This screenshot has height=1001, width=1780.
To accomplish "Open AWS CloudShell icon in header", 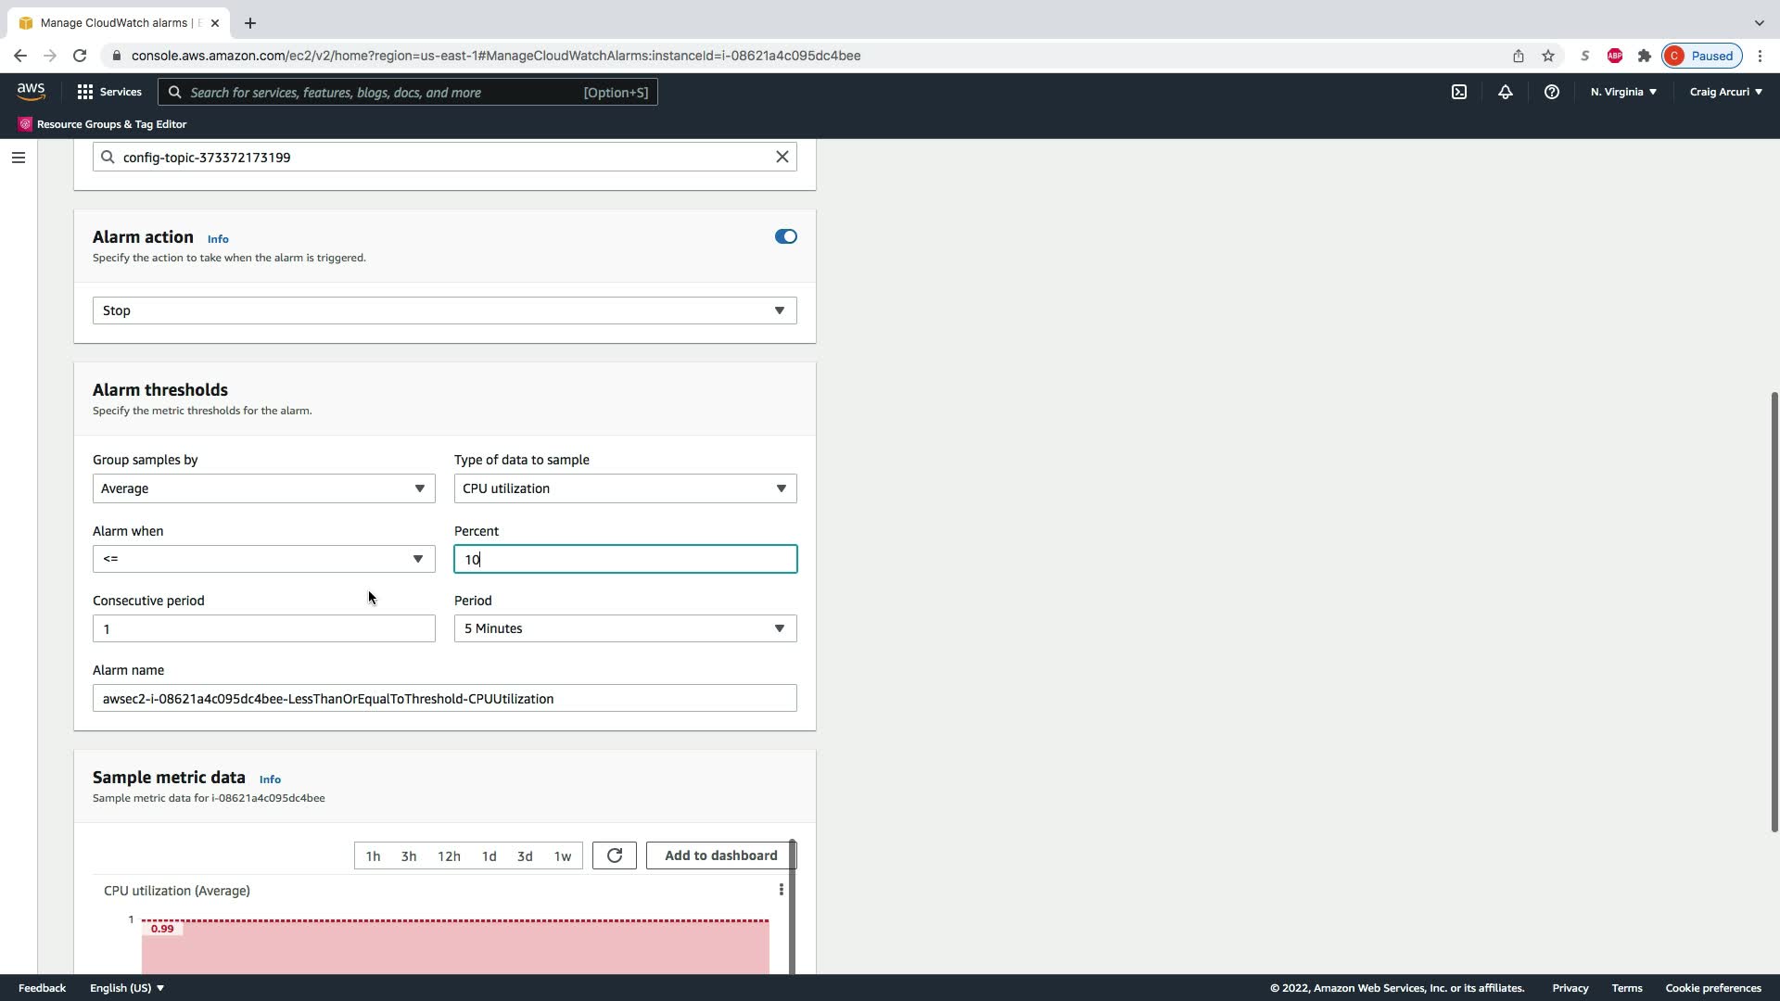I will 1458,92.
